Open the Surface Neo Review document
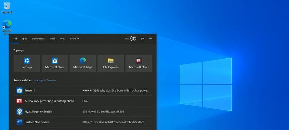This screenshot has height=130, width=289. click(x=83, y=122)
